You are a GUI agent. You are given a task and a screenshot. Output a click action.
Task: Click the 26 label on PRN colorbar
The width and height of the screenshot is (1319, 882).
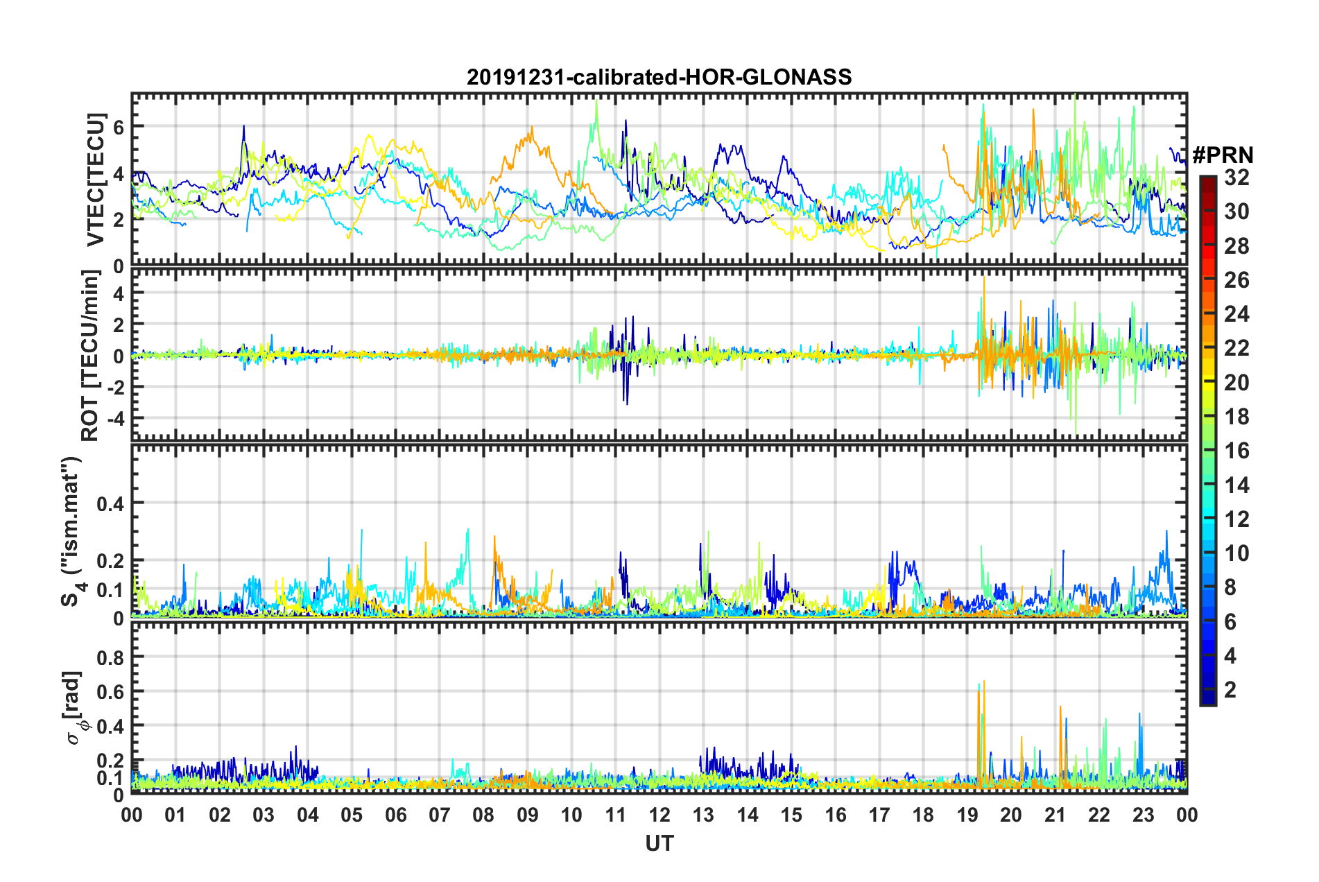(1236, 280)
